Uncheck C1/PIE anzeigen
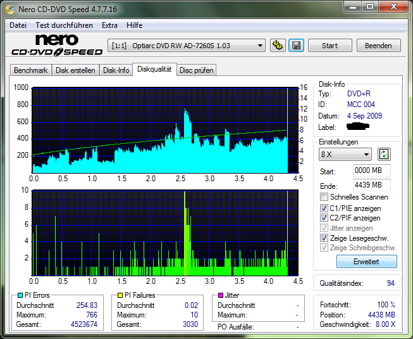413x339 pixels. (324, 208)
